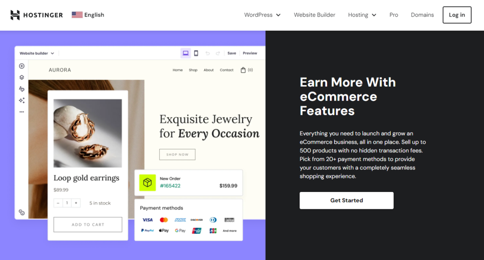Increase quantity with the plus stepper
The image size is (484, 260).
(76, 203)
